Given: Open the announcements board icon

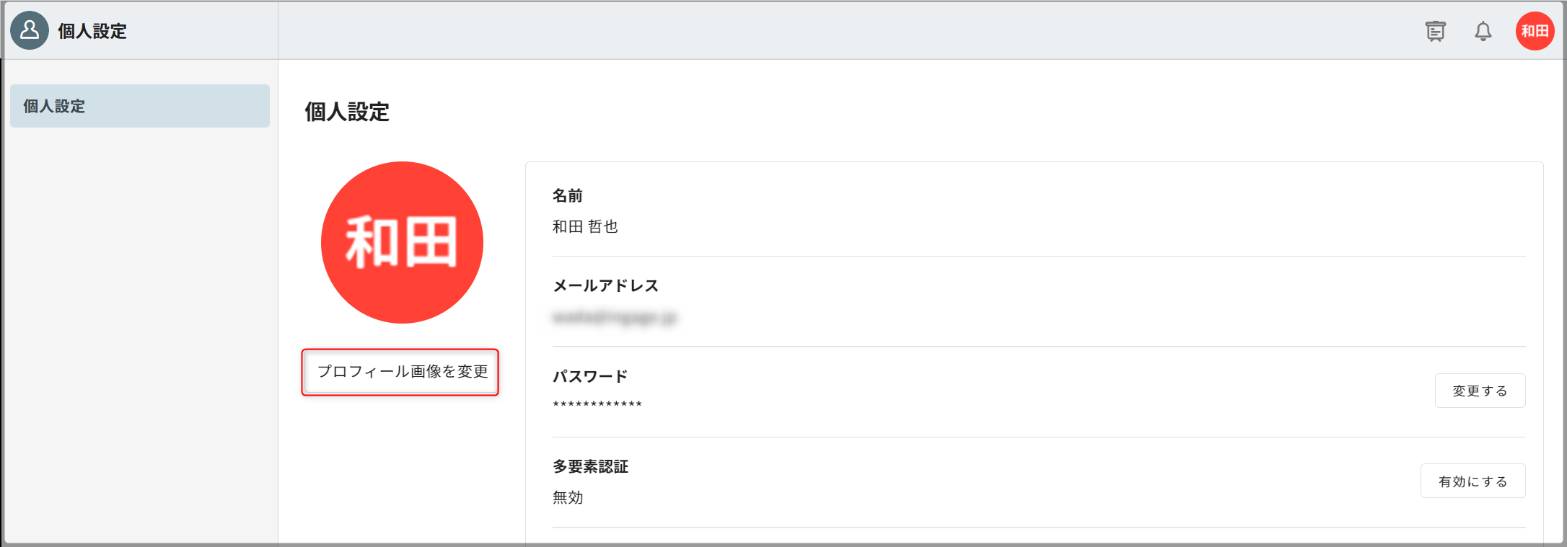Looking at the screenshot, I should pos(1435,31).
